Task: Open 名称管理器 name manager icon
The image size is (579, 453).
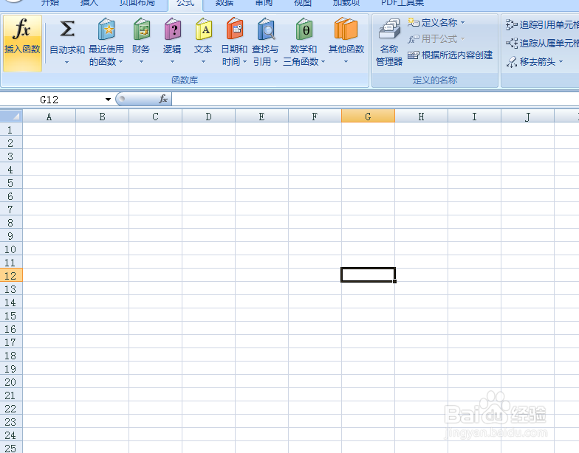Action: pyautogui.click(x=389, y=29)
